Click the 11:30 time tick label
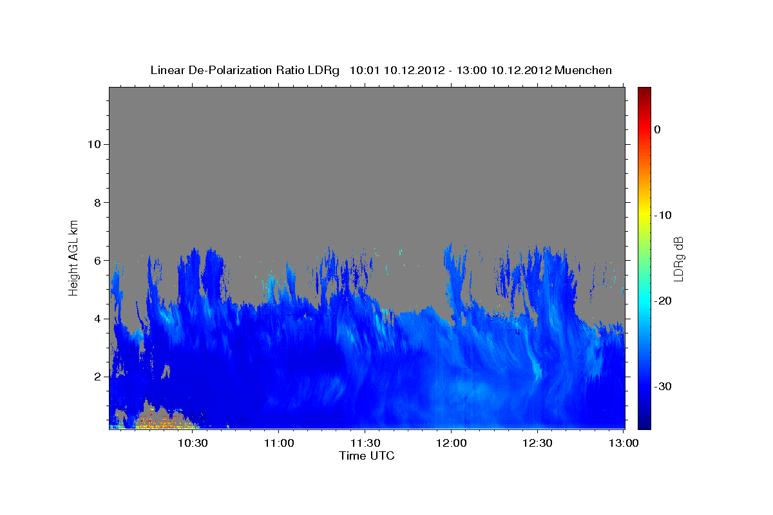Image resolution: width=773 pixels, height=515 pixels. 365,443
